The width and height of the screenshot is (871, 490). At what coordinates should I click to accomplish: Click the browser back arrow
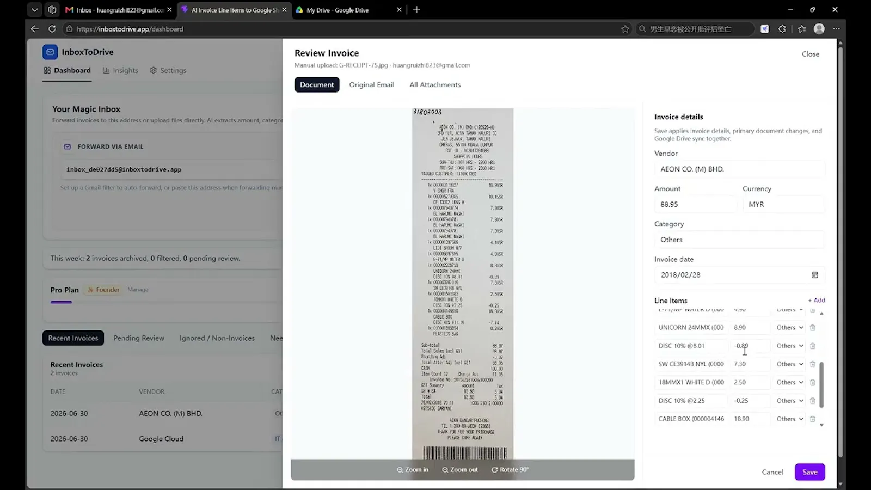point(35,29)
